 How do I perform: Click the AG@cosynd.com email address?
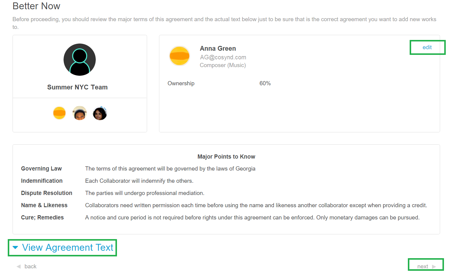223,57
